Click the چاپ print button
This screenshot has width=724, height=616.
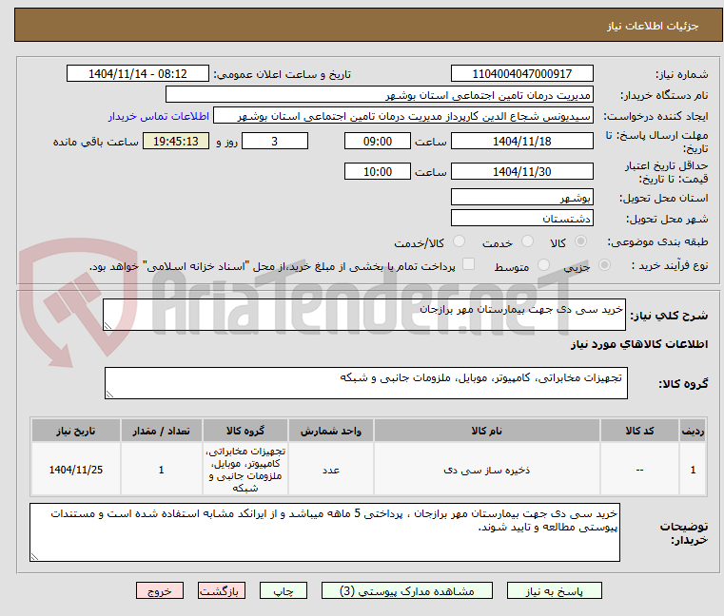pyautogui.click(x=284, y=590)
